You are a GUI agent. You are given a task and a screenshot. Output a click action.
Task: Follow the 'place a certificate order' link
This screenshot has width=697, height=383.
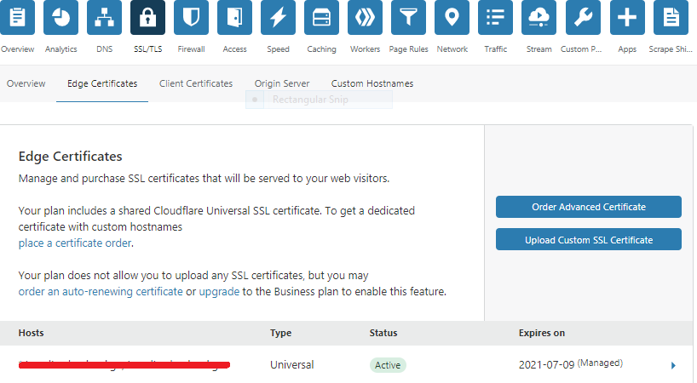coord(75,243)
